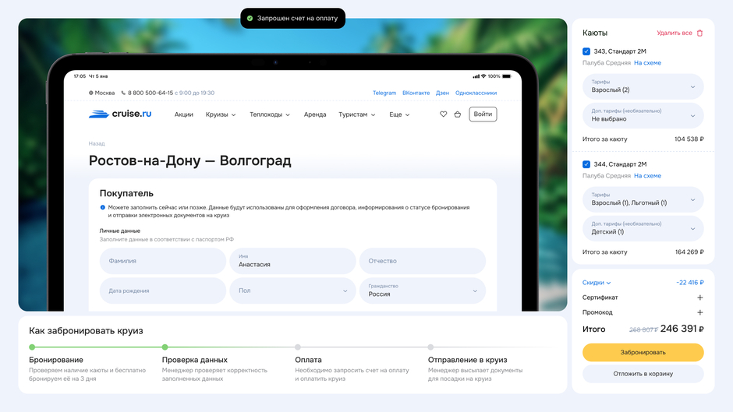Click the Оплата step marker on progress line
The height and width of the screenshot is (412, 733).
click(x=298, y=347)
